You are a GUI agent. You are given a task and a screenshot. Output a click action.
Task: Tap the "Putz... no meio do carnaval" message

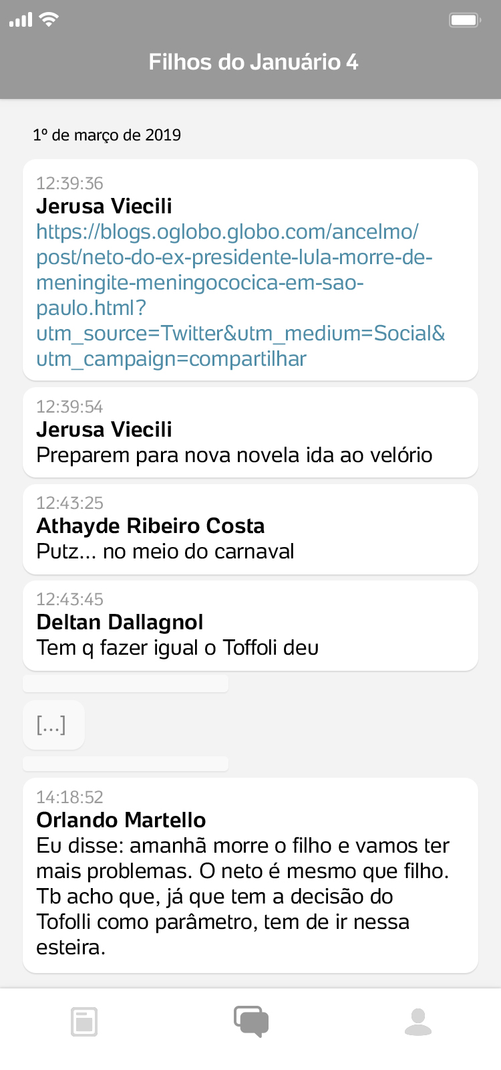pos(165,552)
